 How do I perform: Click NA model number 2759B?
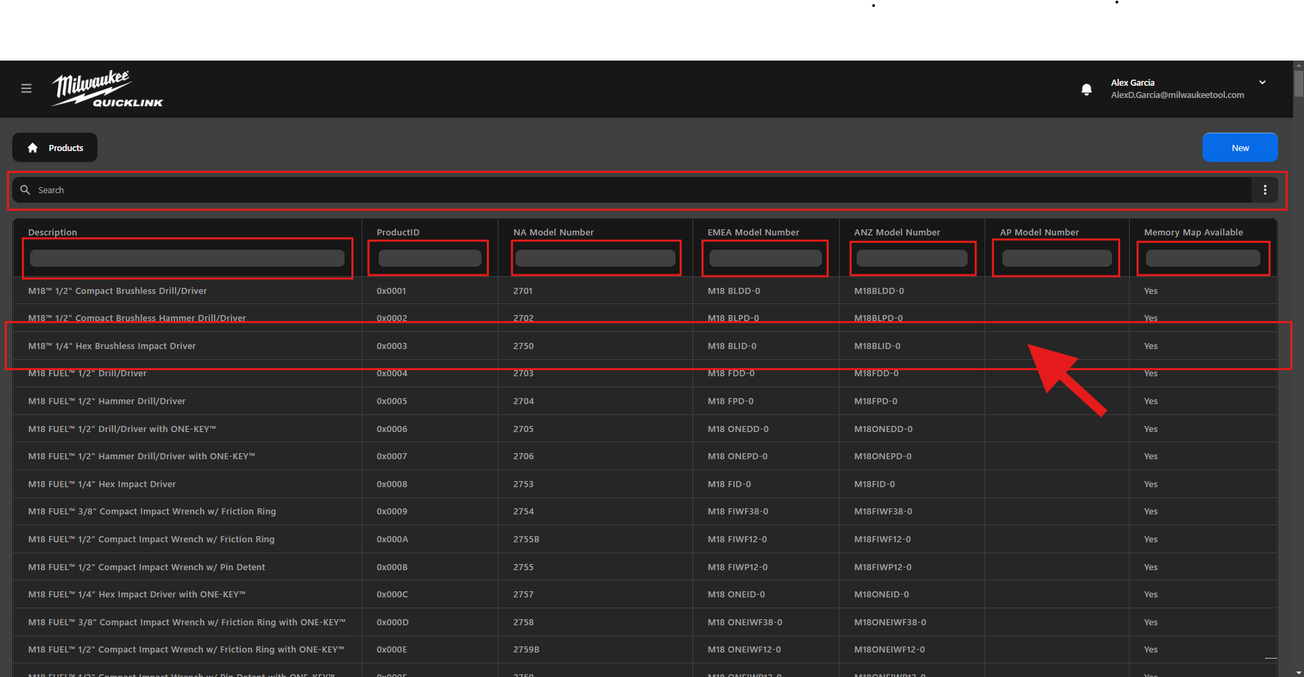coord(526,649)
